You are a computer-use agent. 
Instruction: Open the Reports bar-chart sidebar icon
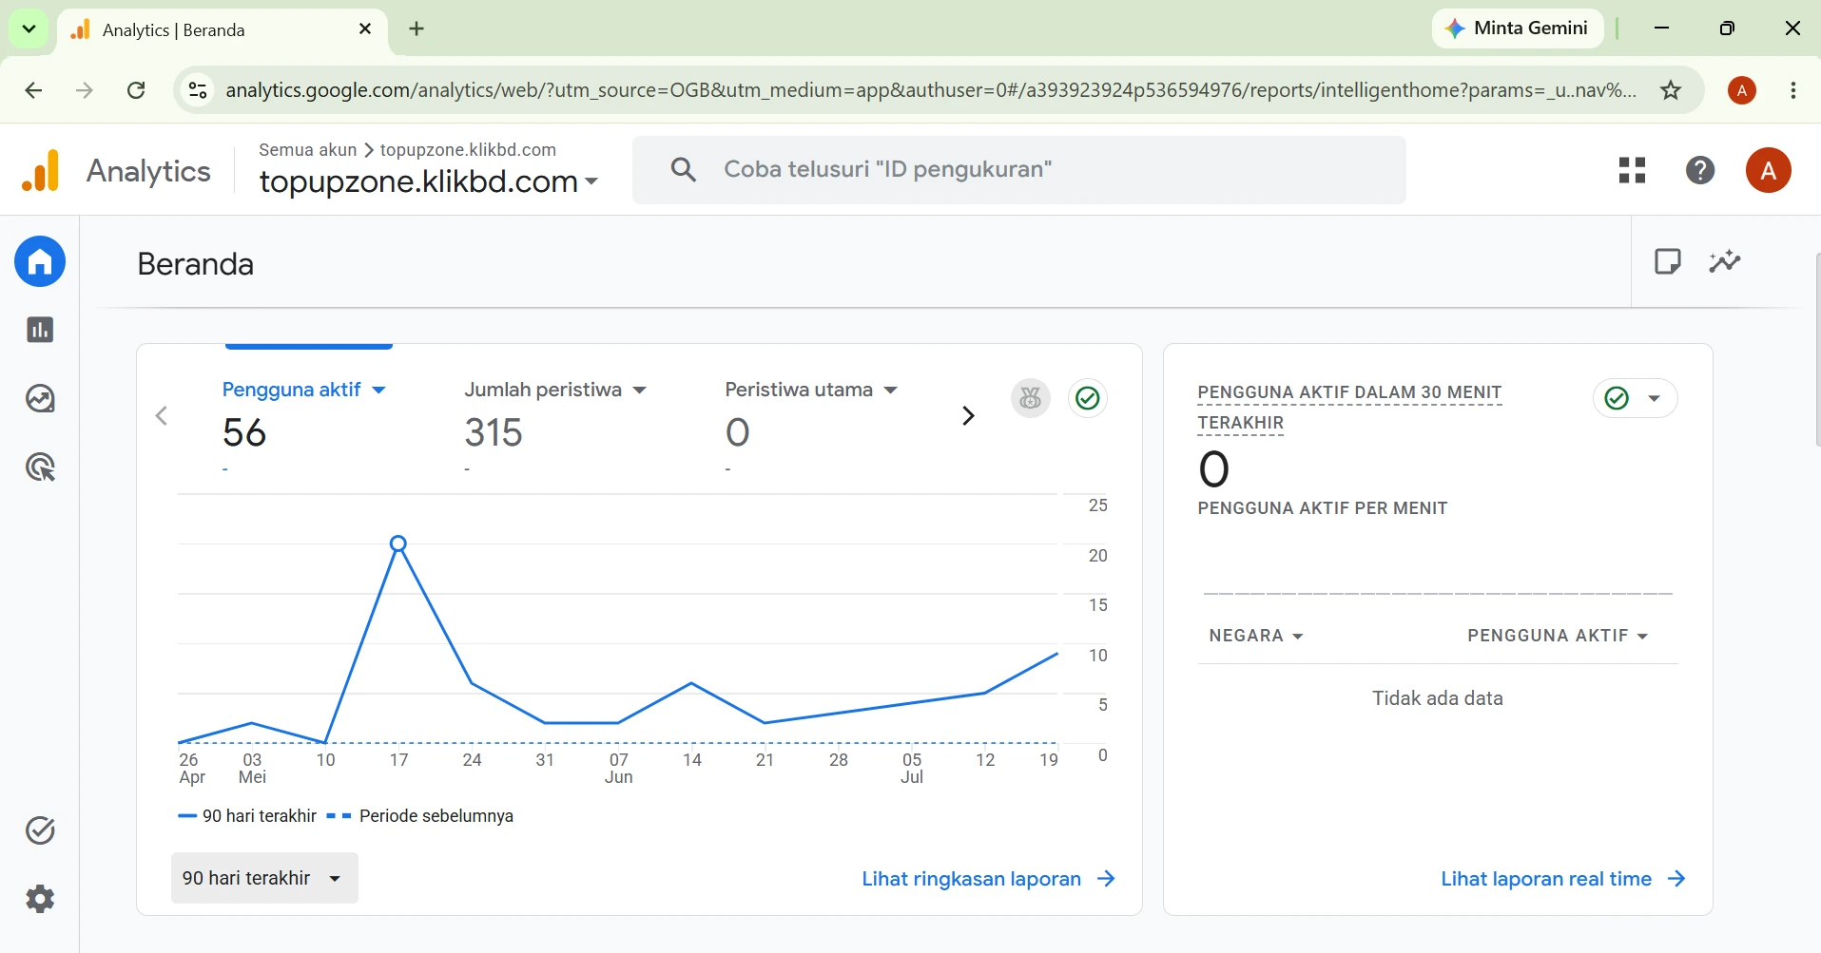40,330
